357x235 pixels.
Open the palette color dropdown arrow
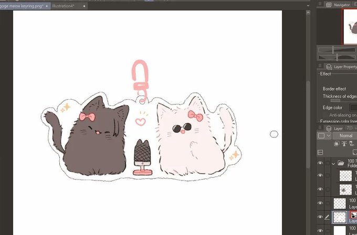pyautogui.click(x=328, y=136)
